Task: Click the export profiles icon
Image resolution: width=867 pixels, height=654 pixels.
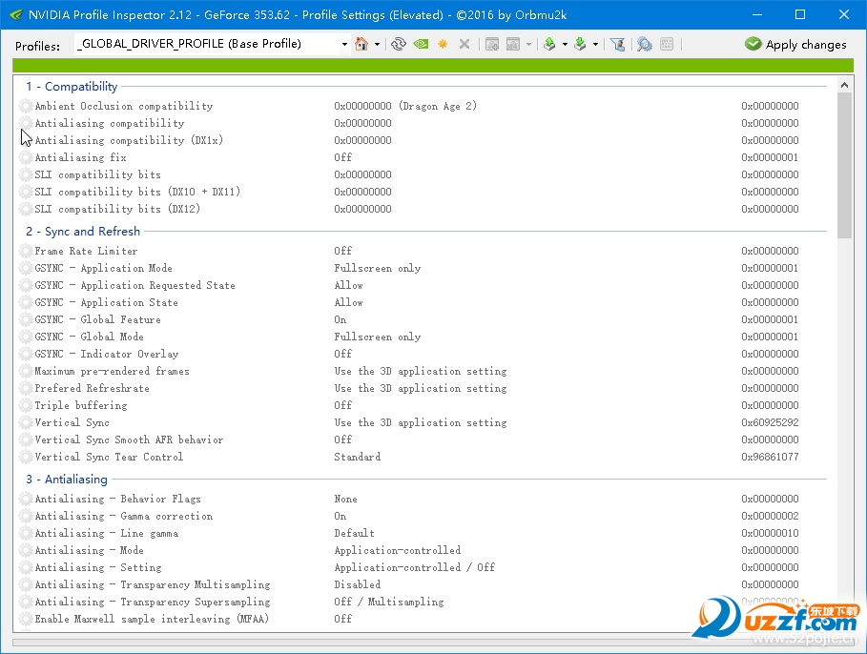Action: (x=549, y=44)
